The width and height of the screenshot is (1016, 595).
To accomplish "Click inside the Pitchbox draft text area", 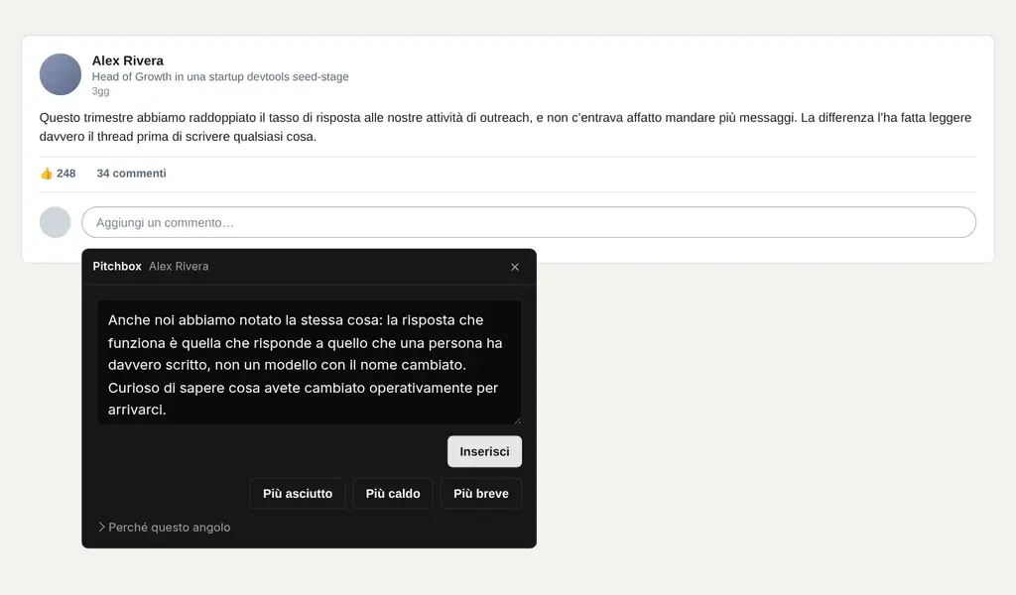I will [x=310, y=363].
